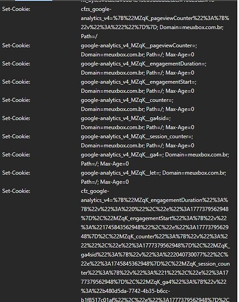Image resolution: width=239 pixels, height=302 pixels.
Task: Click the Set-Cookie label for cfz_google-analytics_v4
Action: (16, 191)
